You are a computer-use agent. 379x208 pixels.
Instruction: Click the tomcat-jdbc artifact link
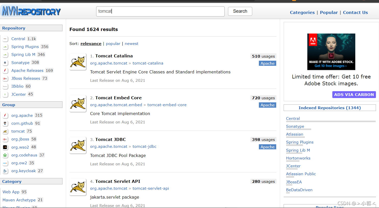click(x=144, y=147)
